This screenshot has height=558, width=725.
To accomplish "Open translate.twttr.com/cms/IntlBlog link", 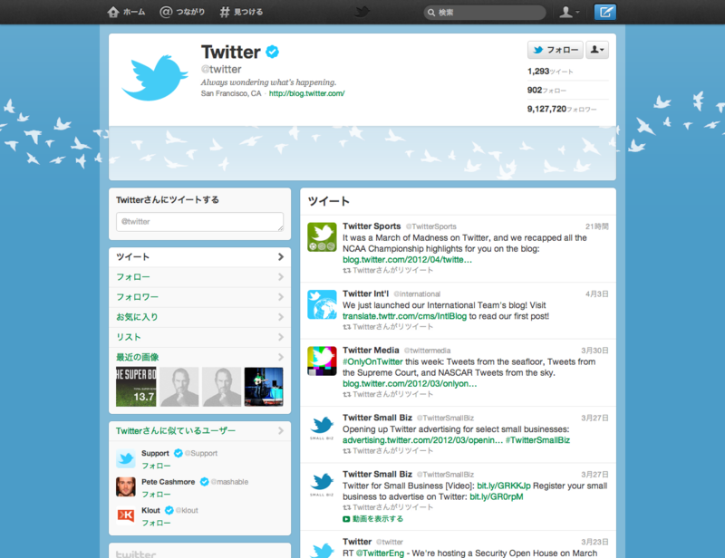I will [404, 316].
